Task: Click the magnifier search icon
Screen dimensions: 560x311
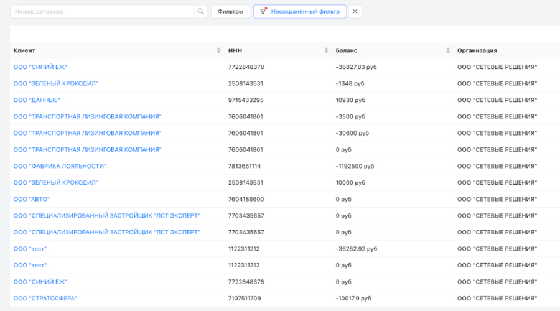Action: pyautogui.click(x=200, y=11)
